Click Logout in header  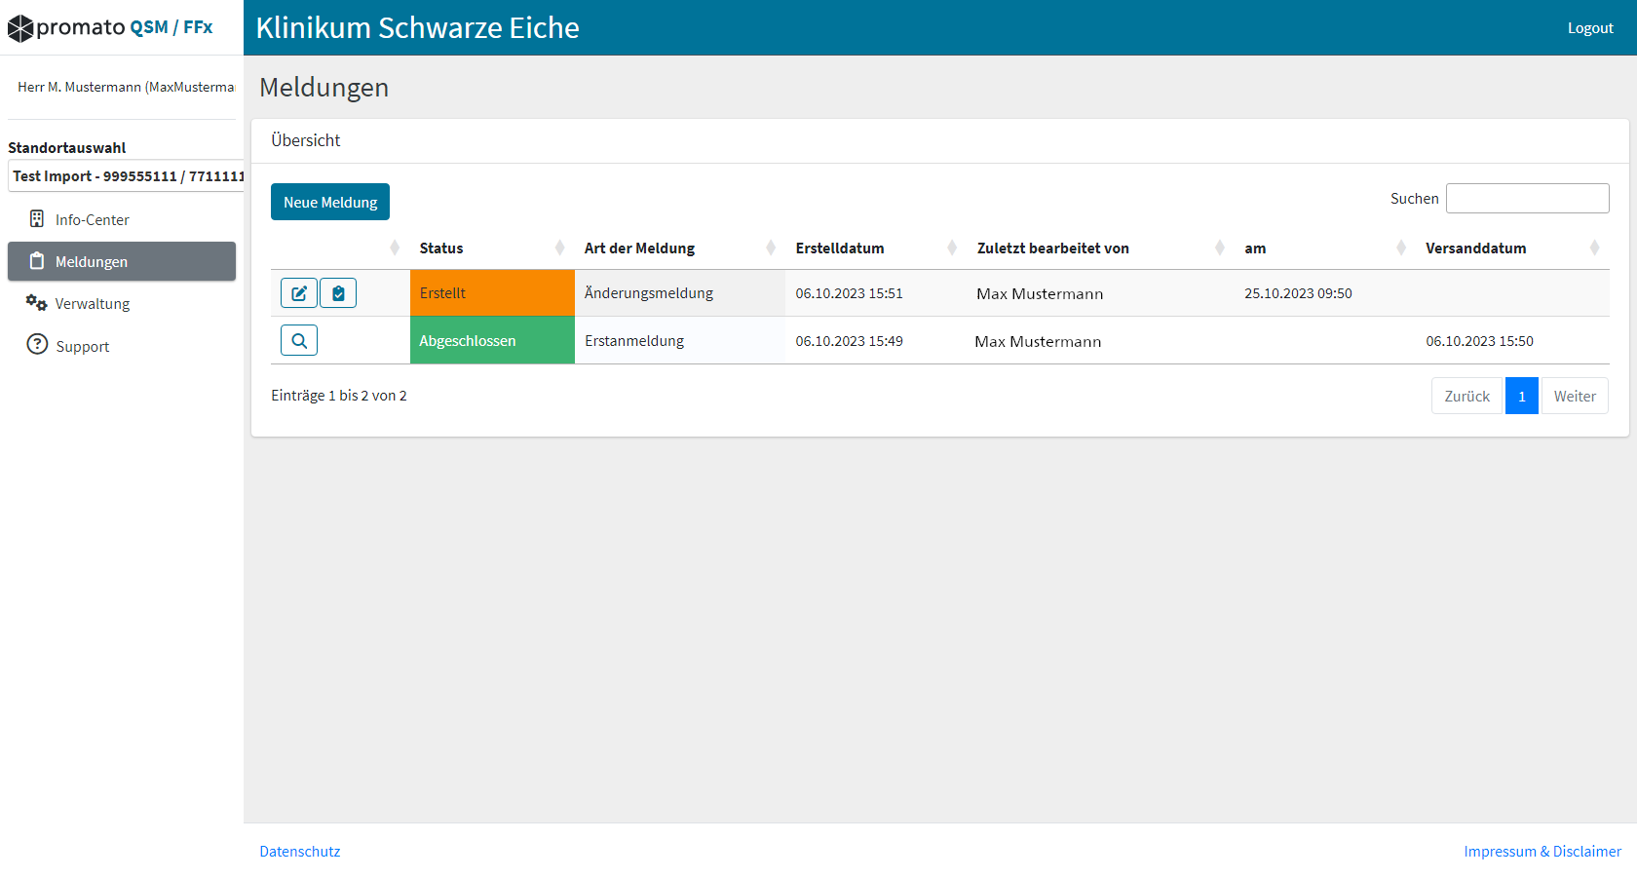tap(1590, 28)
